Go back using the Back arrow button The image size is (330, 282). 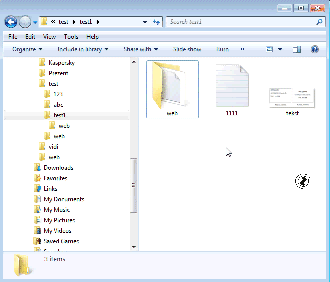coord(11,22)
